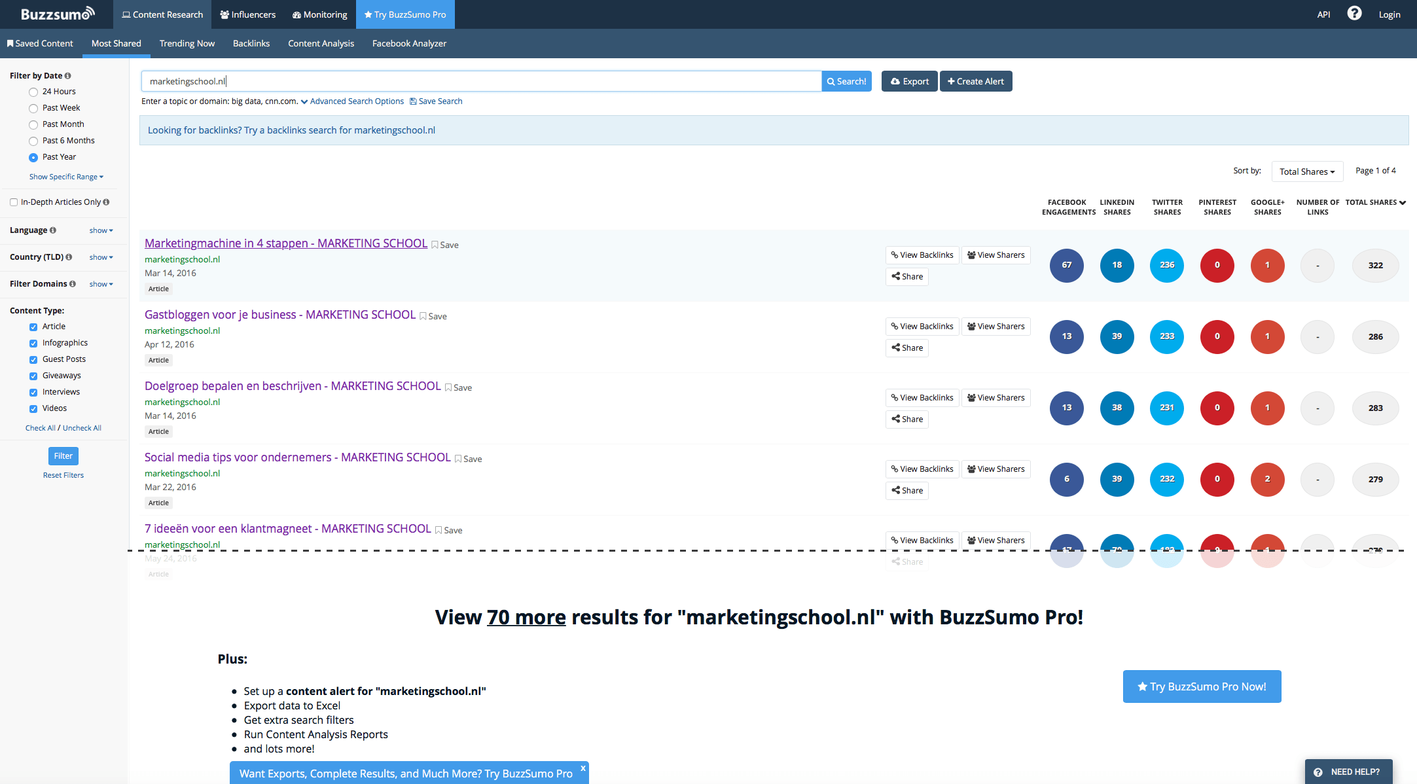Click Facebook engagements circle showing 6

pos(1067,479)
